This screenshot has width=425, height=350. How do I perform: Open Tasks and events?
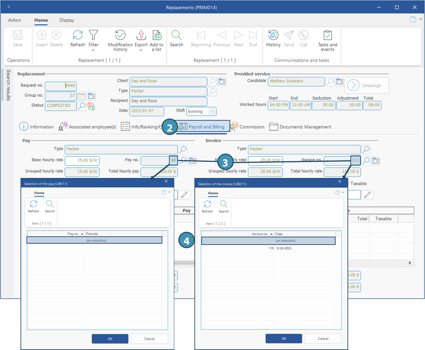pyautogui.click(x=328, y=35)
